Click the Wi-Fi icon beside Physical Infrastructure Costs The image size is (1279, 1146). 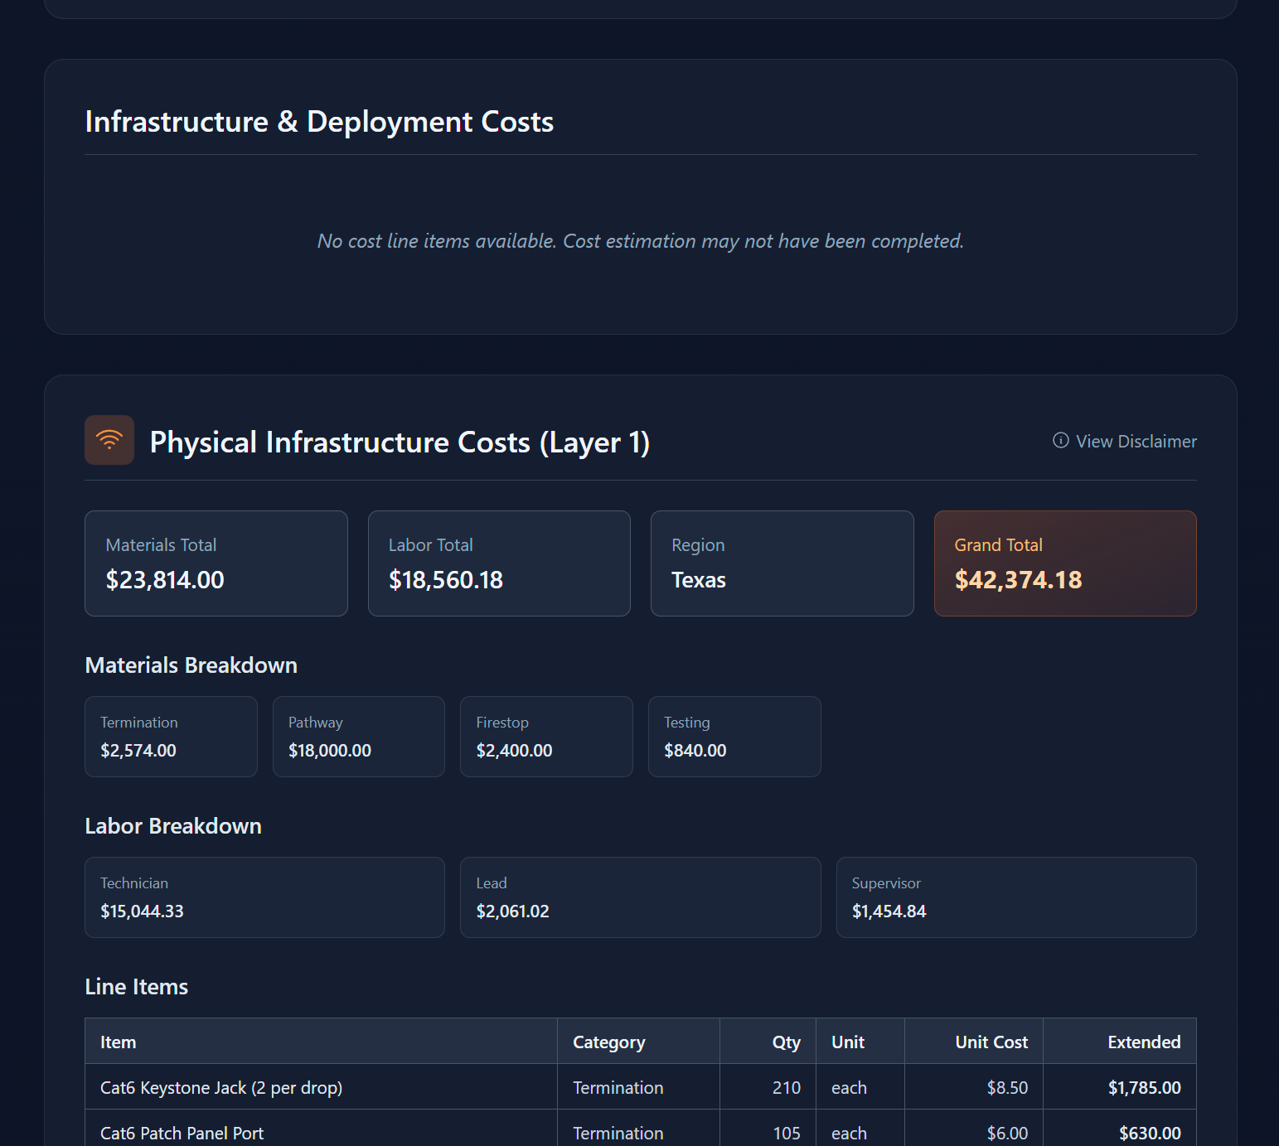(x=109, y=440)
